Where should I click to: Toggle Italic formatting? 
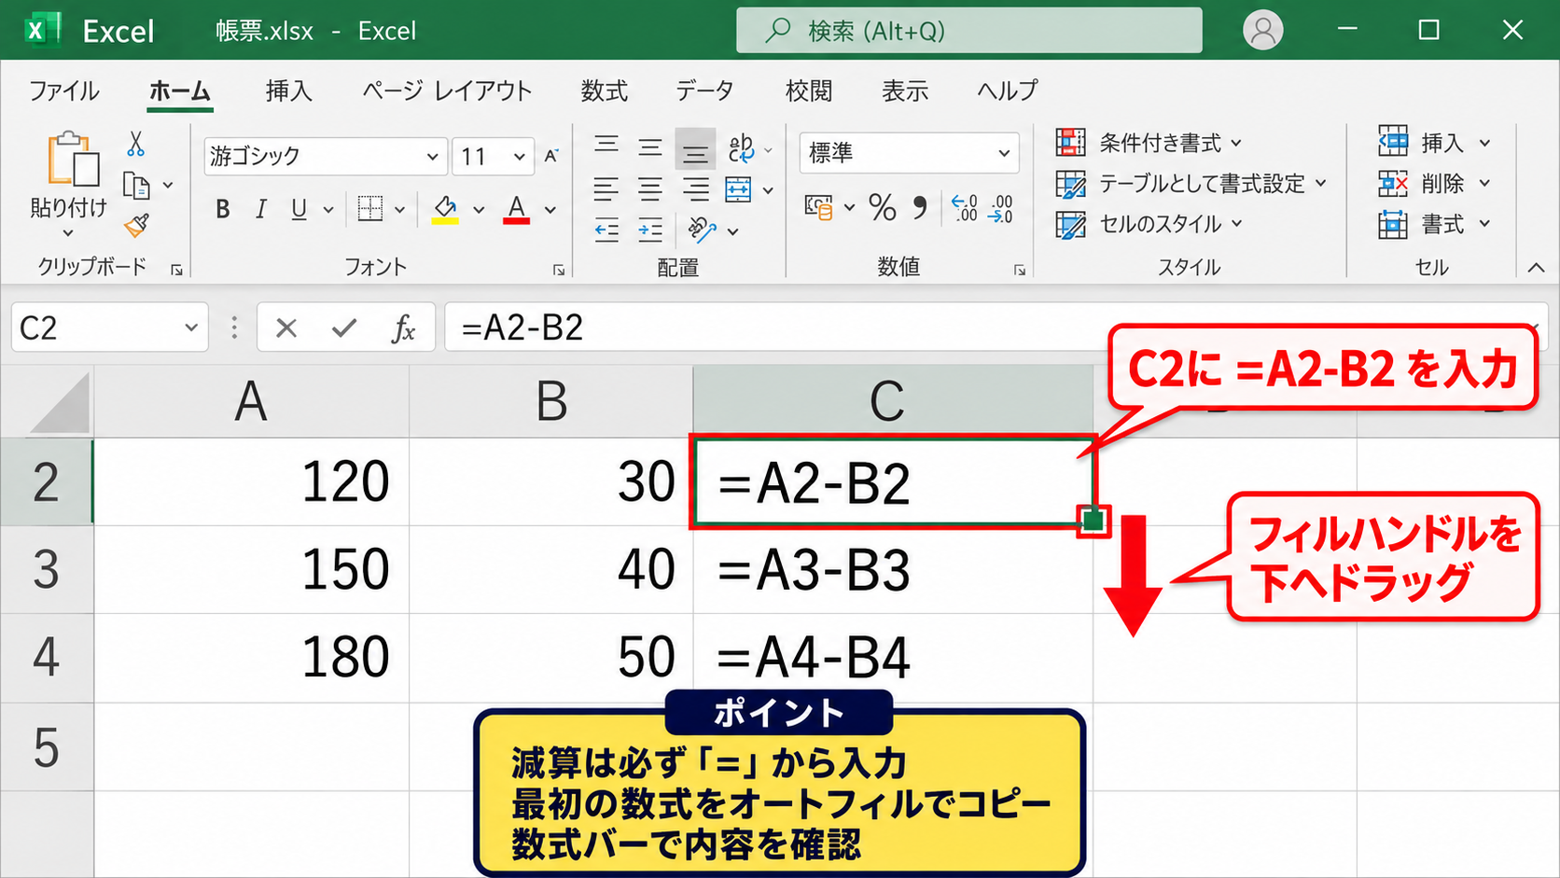click(x=261, y=209)
